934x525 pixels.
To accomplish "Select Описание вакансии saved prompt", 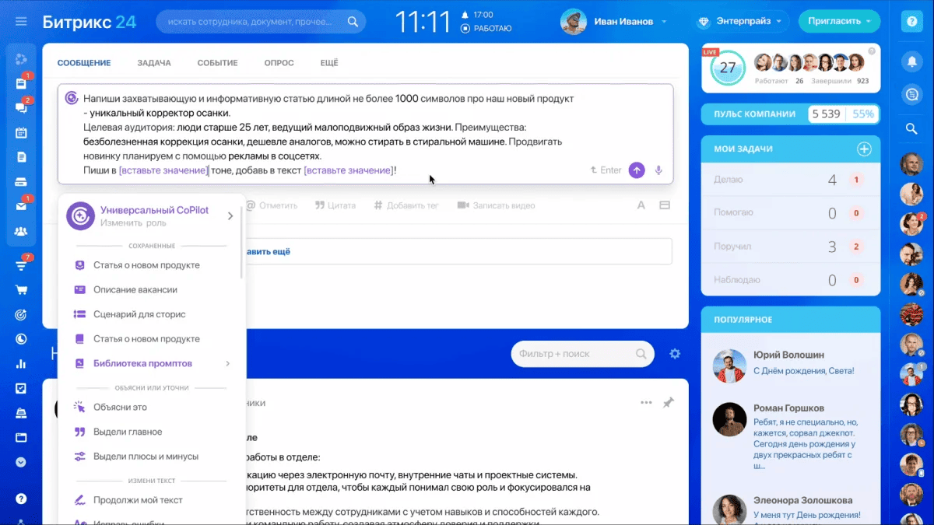I will pyautogui.click(x=135, y=289).
